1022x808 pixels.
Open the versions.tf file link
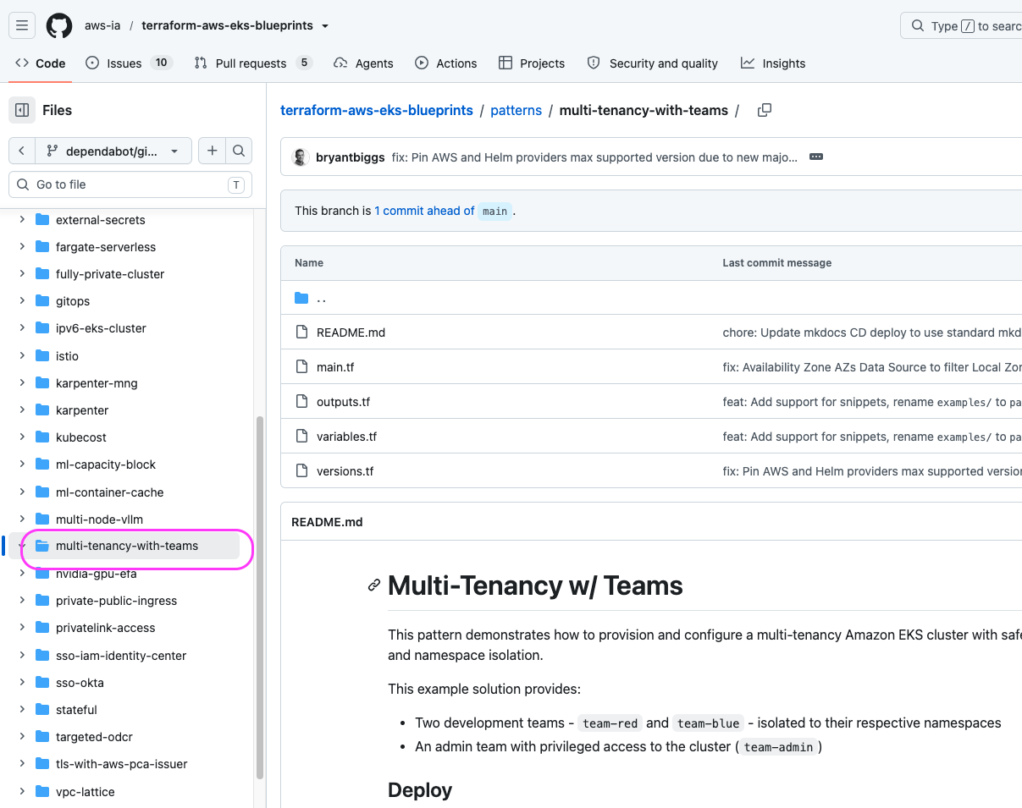point(345,471)
